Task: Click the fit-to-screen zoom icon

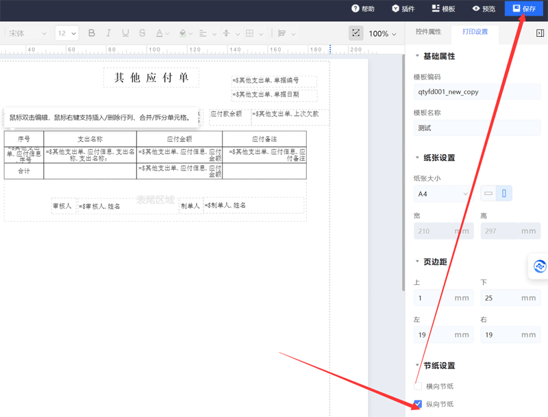Action: point(356,33)
